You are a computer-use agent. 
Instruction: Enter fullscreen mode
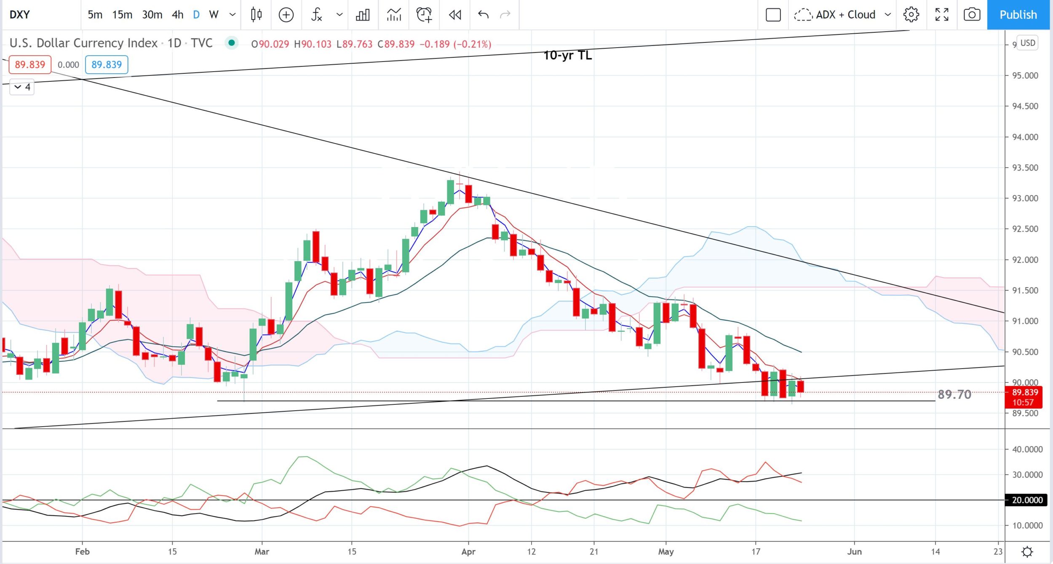(942, 15)
